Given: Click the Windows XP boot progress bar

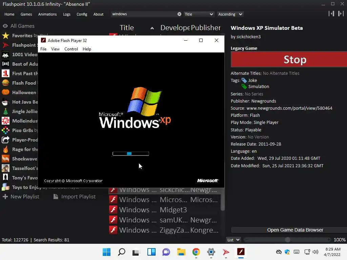Looking at the screenshot, I should 131,154.
